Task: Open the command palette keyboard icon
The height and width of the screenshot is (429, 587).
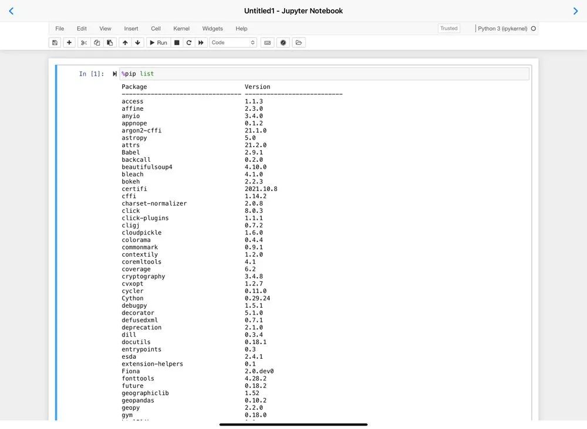Action: [x=268, y=43]
